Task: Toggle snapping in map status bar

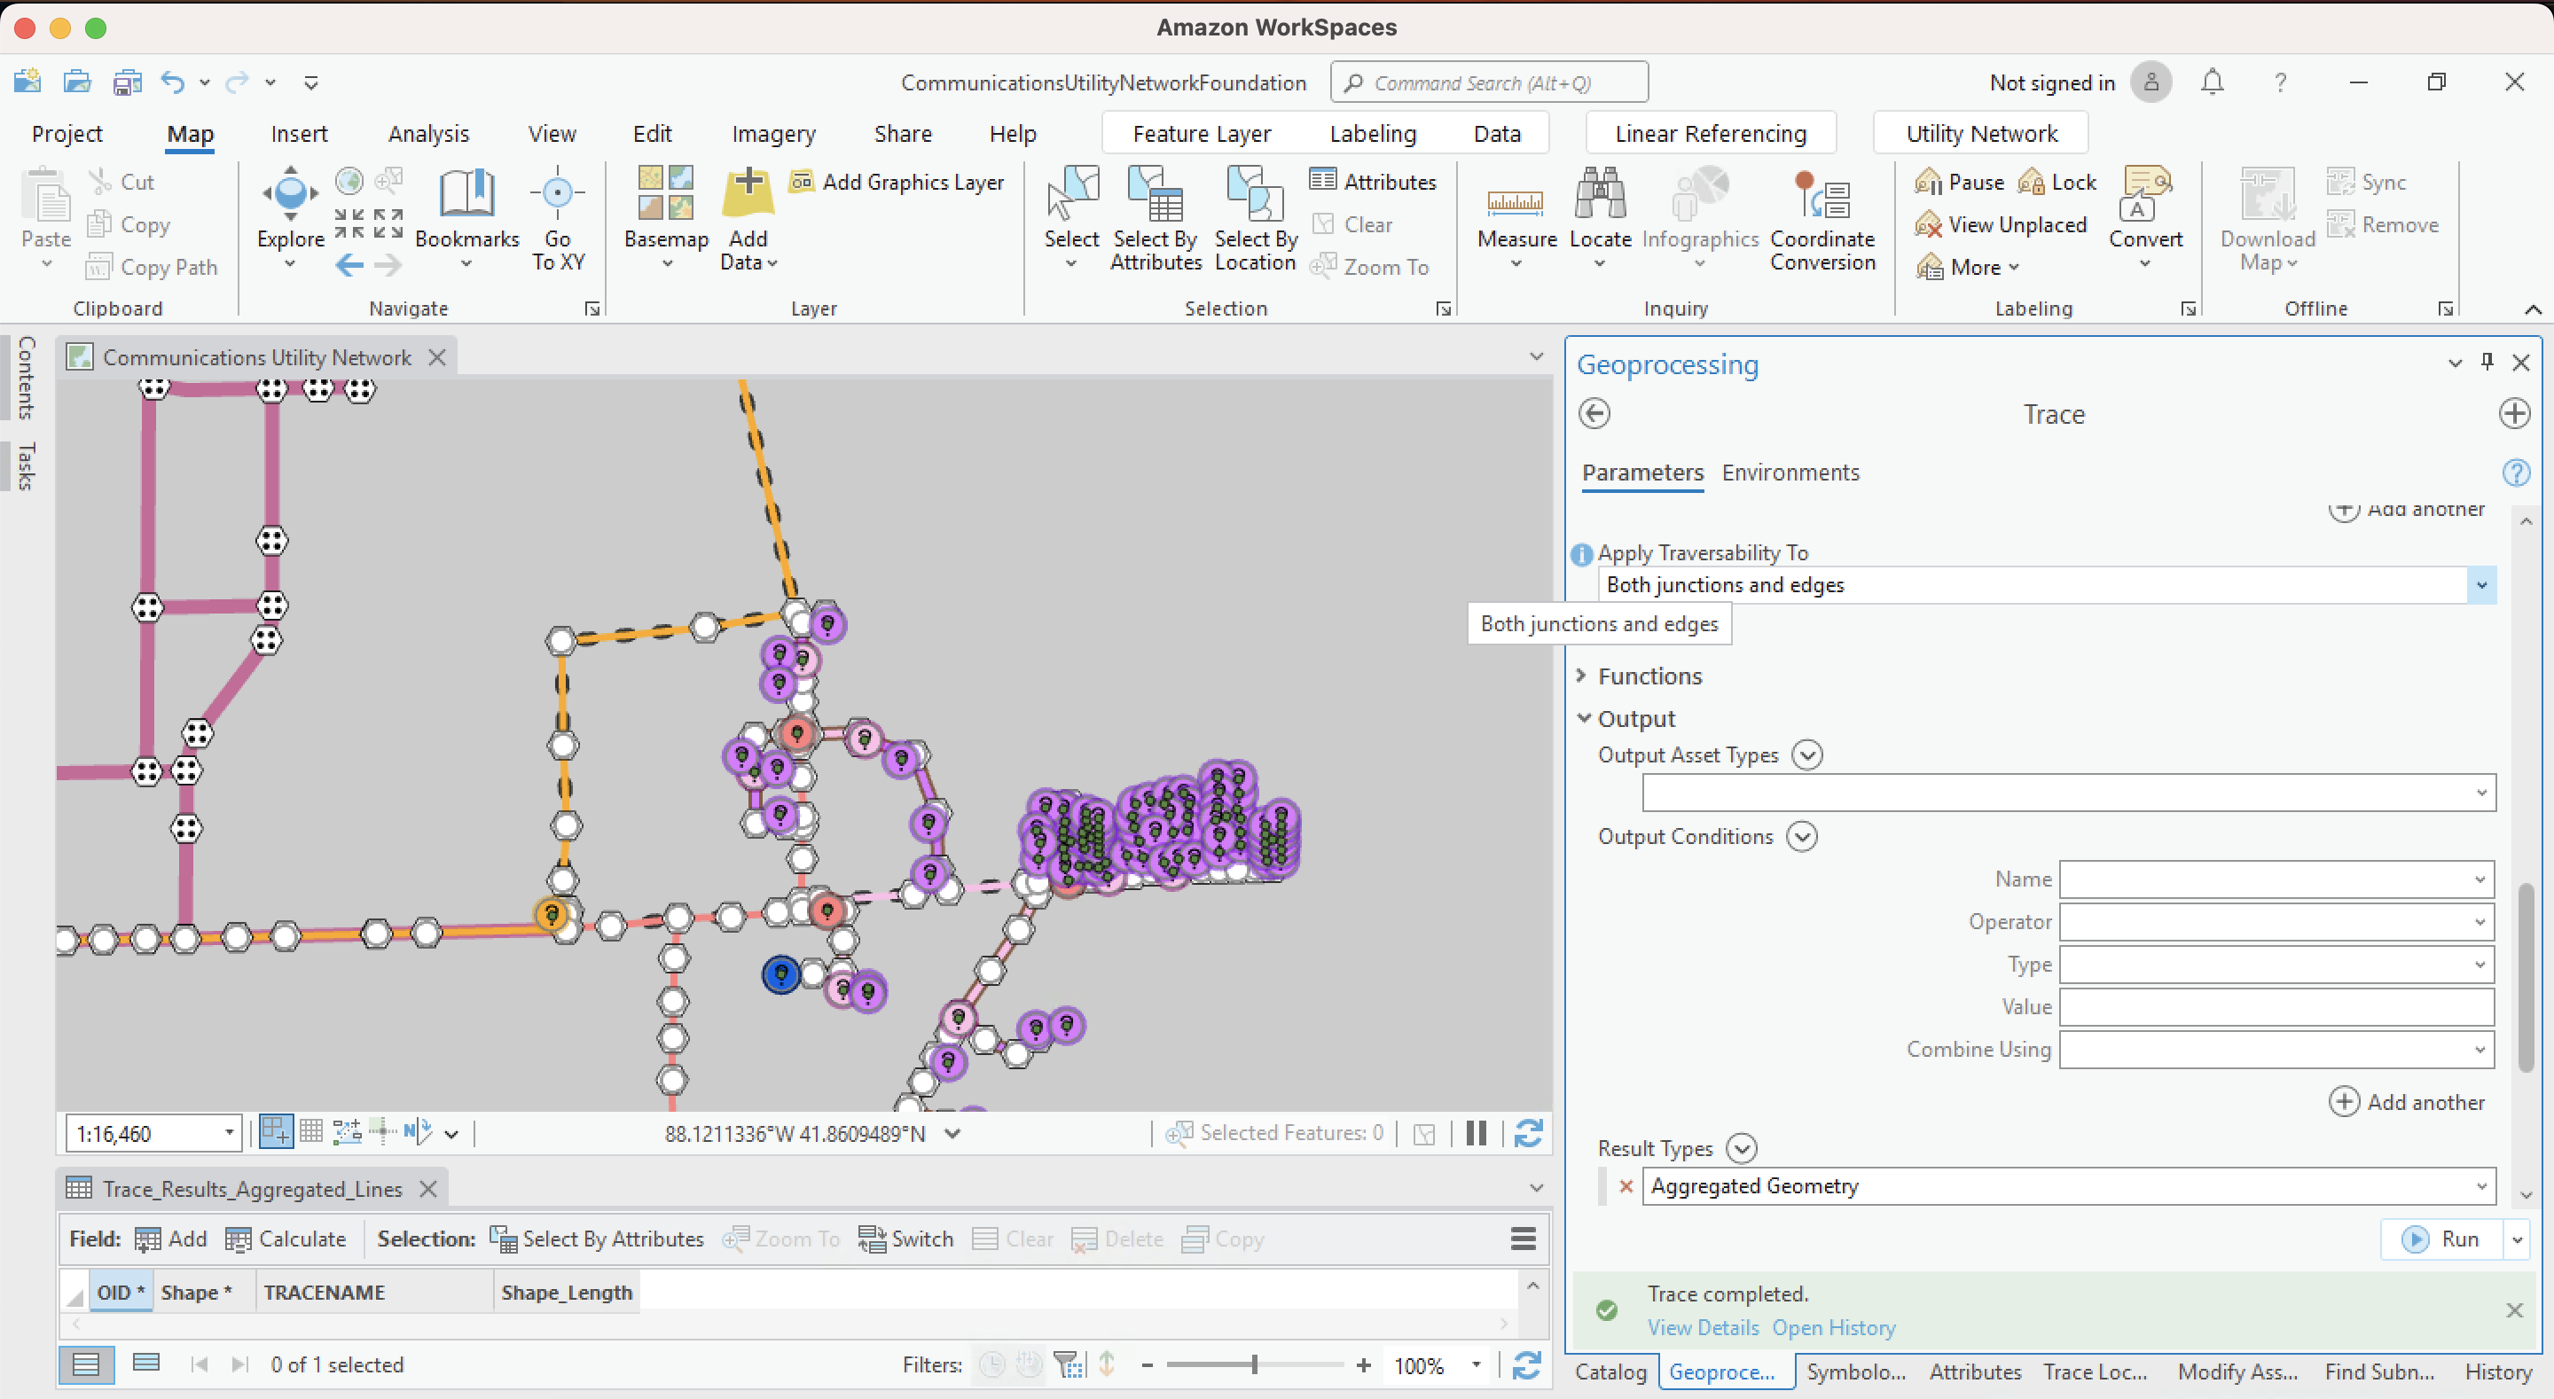Action: (x=276, y=1132)
